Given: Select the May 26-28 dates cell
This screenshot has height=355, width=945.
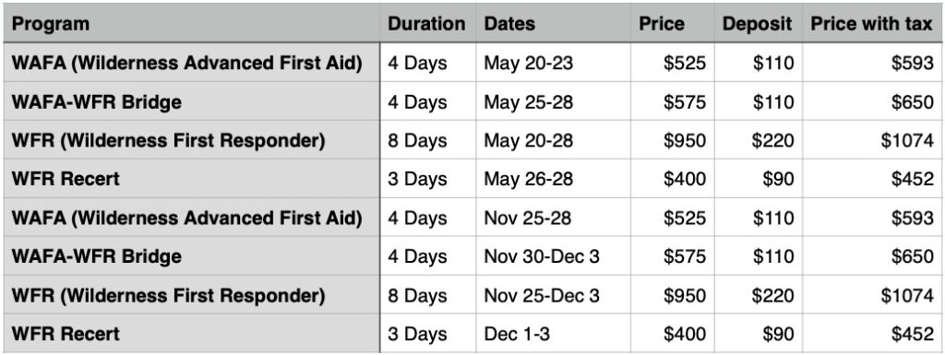Looking at the screenshot, I should [x=553, y=178].
